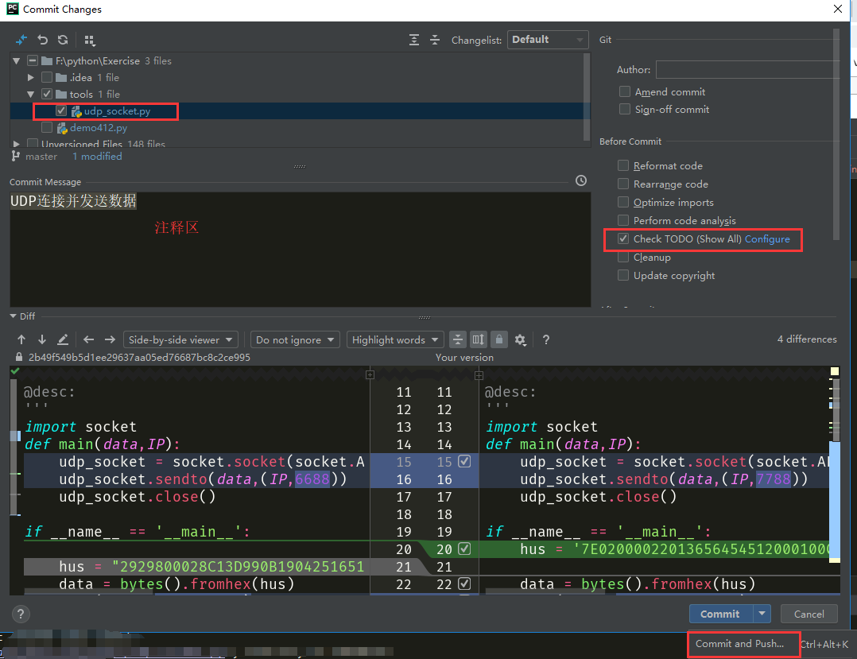The image size is (857, 659).
Task: Click the dialog help button at bottom left
Action: point(20,614)
